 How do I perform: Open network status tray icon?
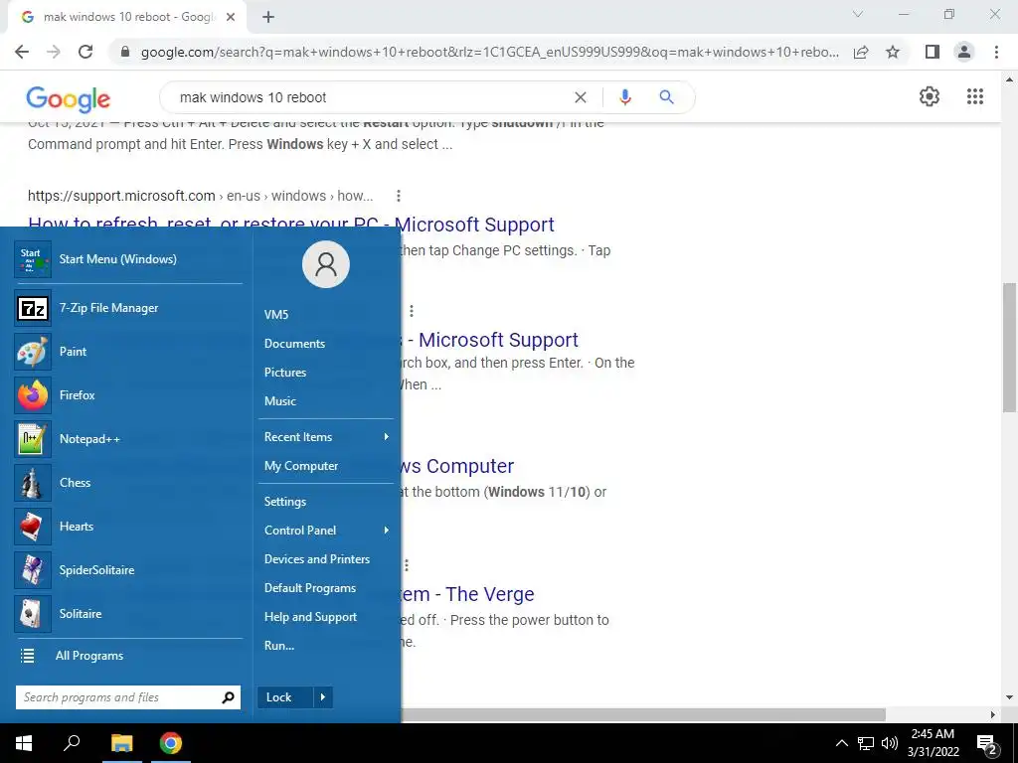(866, 743)
